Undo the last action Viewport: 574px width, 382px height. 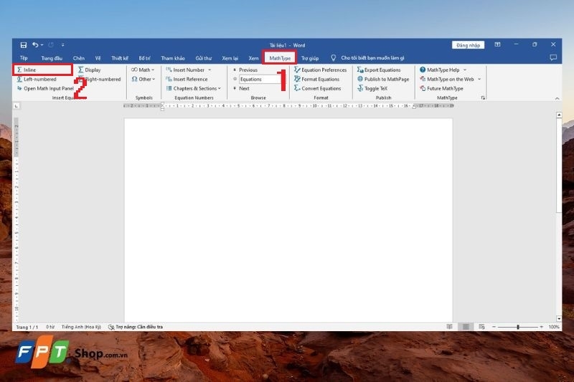pyautogui.click(x=35, y=45)
